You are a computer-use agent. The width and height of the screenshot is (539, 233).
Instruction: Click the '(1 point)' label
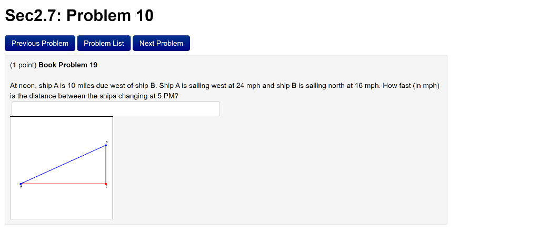click(x=23, y=65)
